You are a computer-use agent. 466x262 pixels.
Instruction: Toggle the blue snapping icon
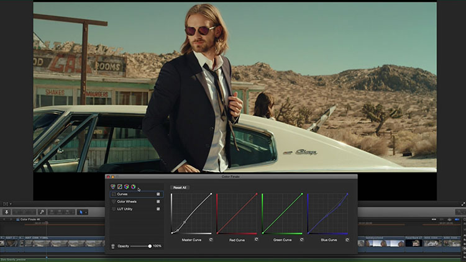[457, 219]
